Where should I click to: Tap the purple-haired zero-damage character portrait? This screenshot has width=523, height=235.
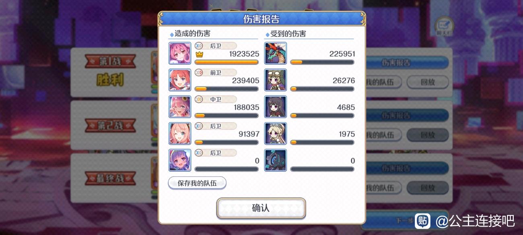coord(180,161)
